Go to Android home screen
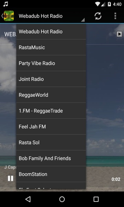The height and width of the screenshot is (207, 124). pyautogui.click(x=62, y=199)
